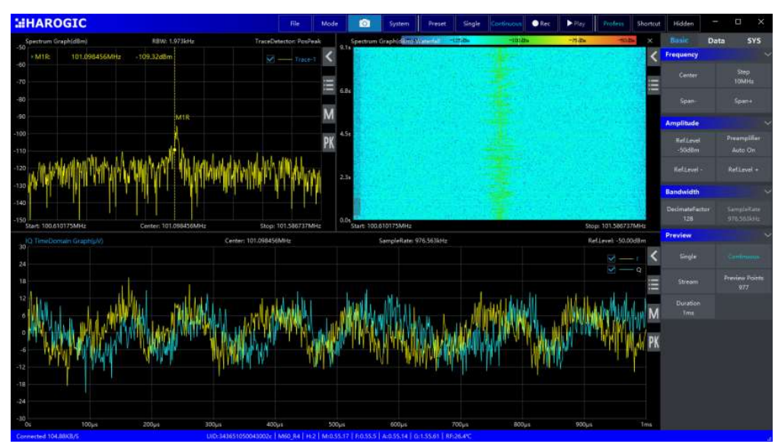Lower reference level with Ref.Level - button
778x447 pixels.
point(687,170)
